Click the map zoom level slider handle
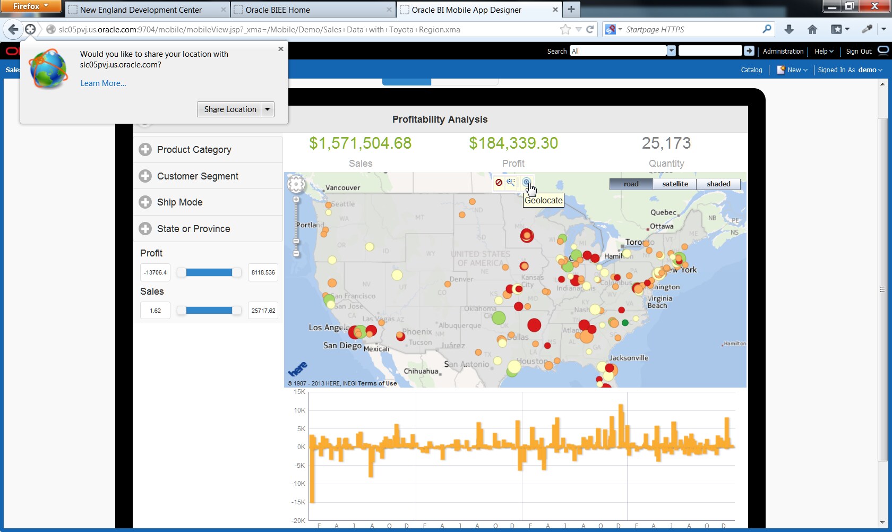The width and height of the screenshot is (892, 532). tap(296, 242)
